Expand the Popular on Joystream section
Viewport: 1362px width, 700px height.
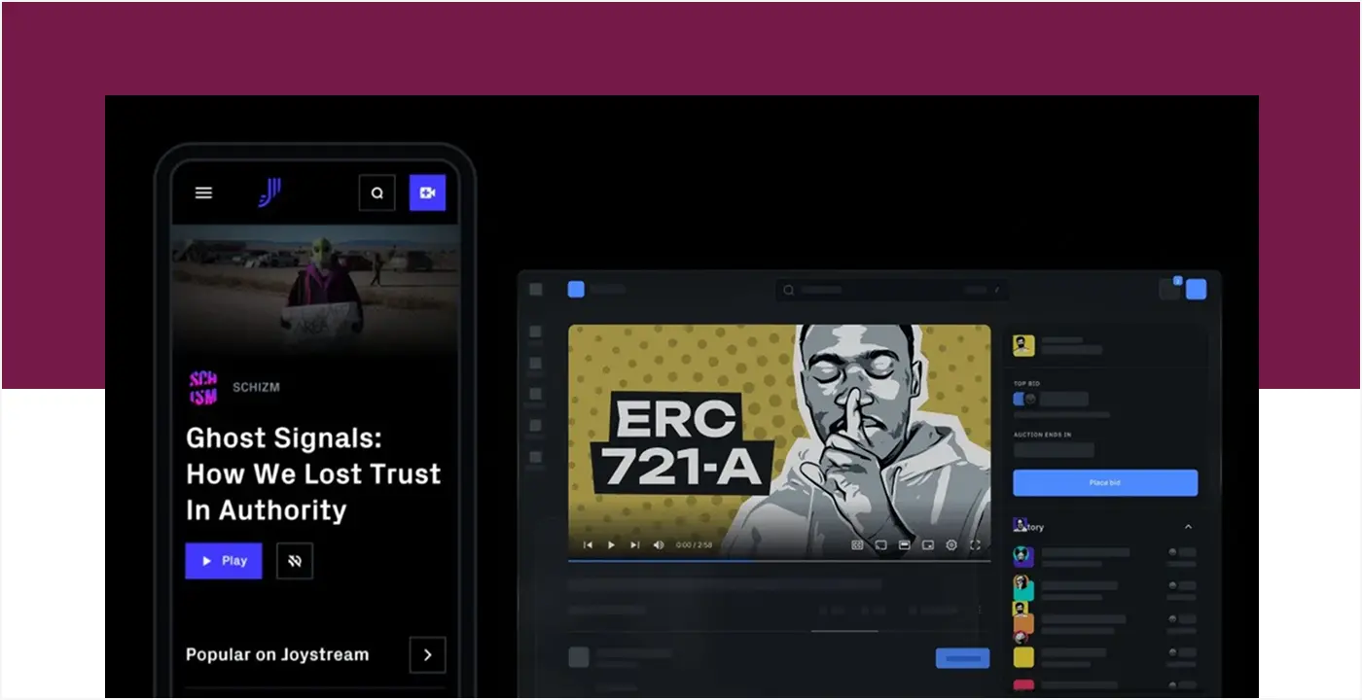427,654
